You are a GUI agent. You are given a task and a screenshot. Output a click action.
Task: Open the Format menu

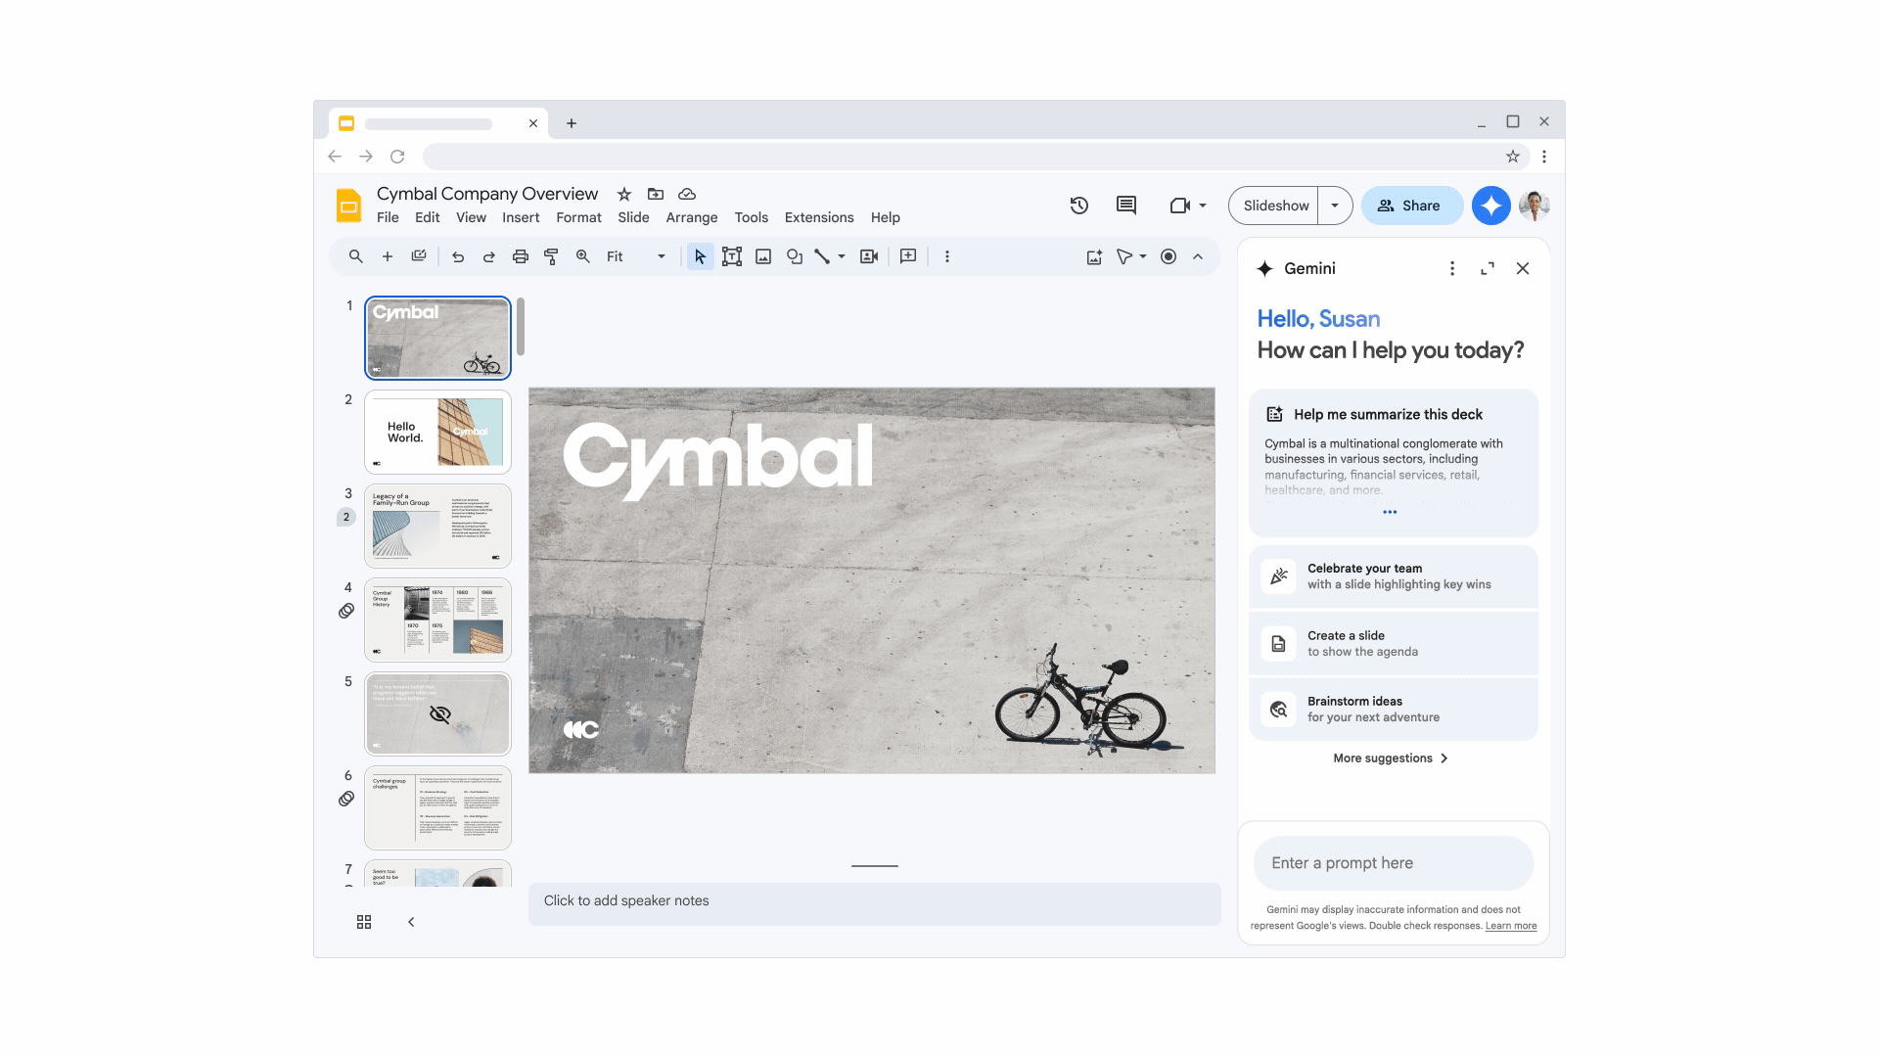pyautogui.click(x=578, y=217)
